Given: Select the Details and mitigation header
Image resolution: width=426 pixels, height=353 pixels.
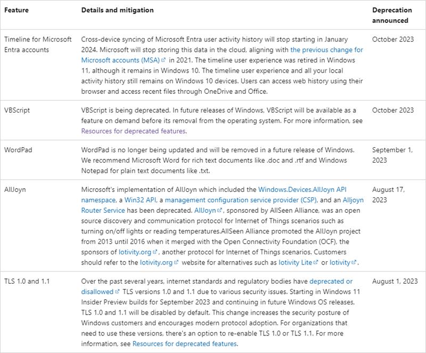Looking at the screenshot, I should tap(117, 10).
